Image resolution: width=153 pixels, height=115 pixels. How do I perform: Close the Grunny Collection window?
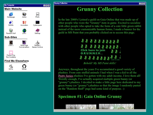coord(144,4)
